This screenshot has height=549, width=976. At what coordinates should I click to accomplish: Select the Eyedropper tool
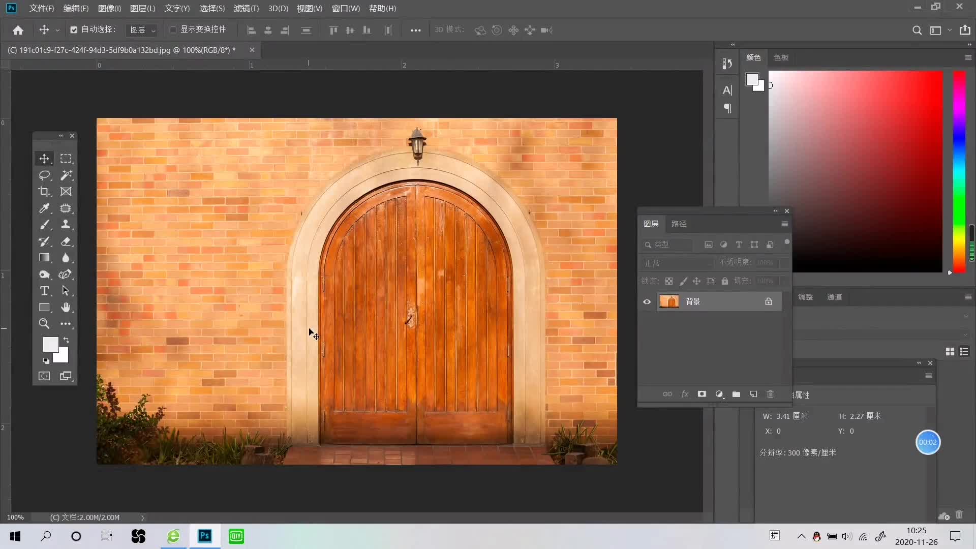click(44, 208)
